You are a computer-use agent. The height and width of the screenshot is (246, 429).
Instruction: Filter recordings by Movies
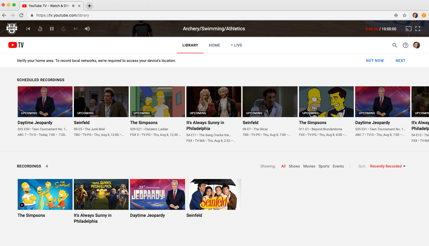(309, 166)
